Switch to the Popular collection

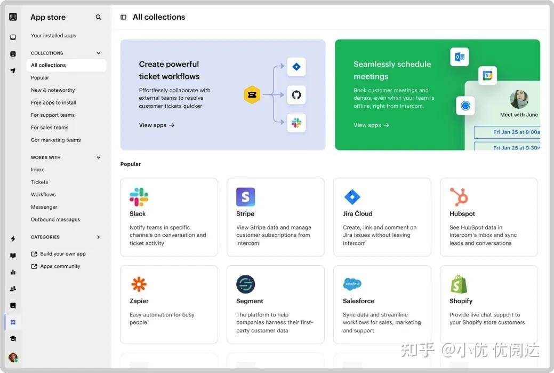(41, 77)
